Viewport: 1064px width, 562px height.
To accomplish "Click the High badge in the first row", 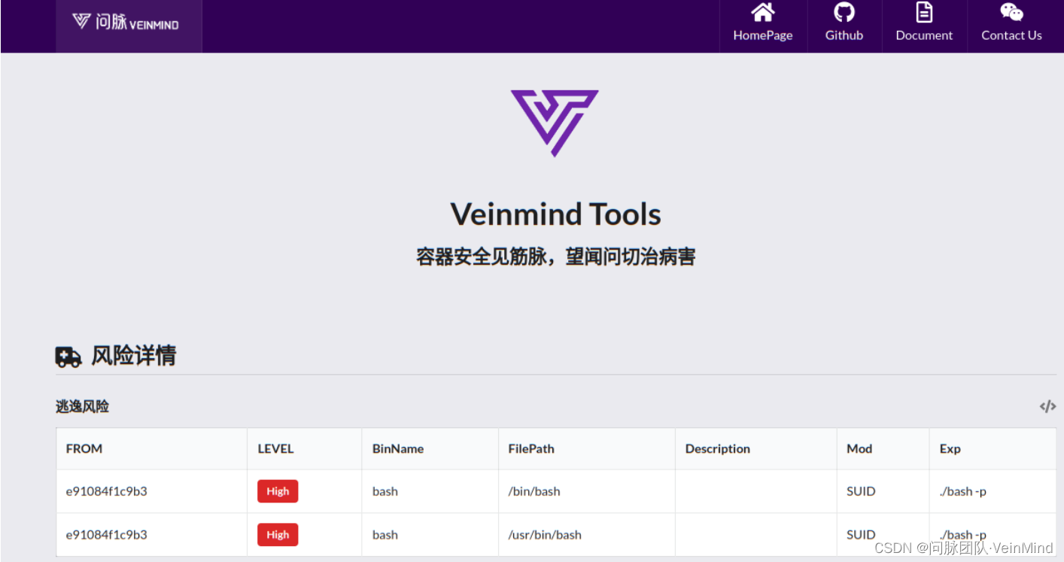I will tap(278, 491).
